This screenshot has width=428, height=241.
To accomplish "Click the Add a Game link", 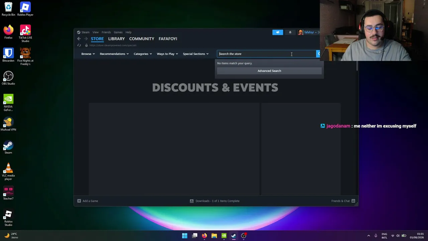I will [x=90, y=201].
